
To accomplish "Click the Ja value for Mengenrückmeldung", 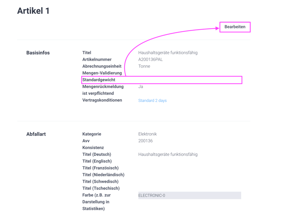I will [x=141, y=86].
